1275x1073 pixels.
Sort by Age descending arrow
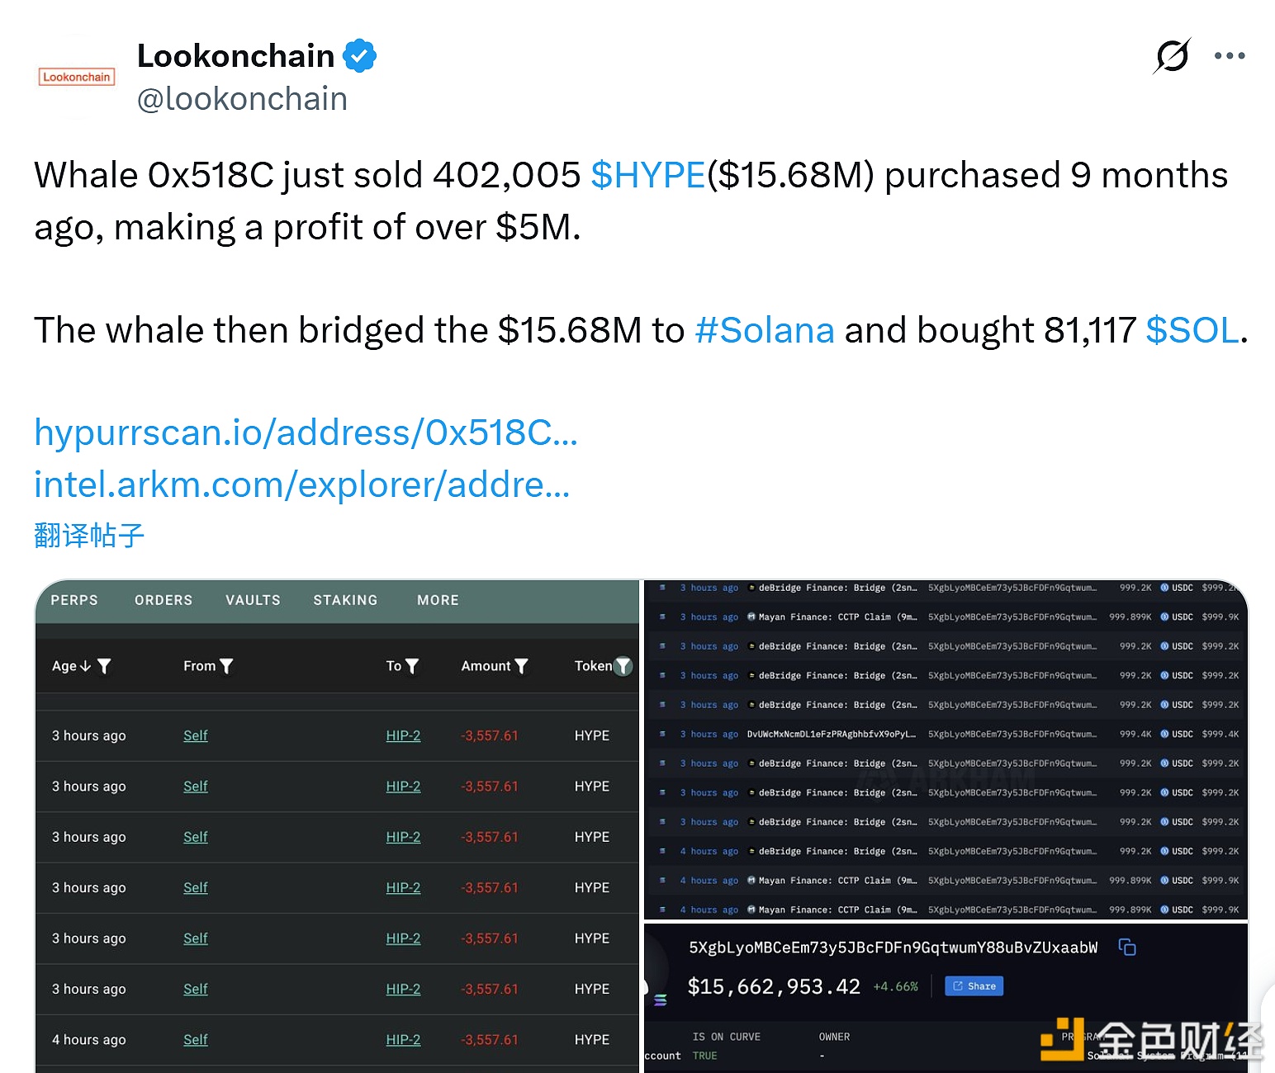pos(85,666)
